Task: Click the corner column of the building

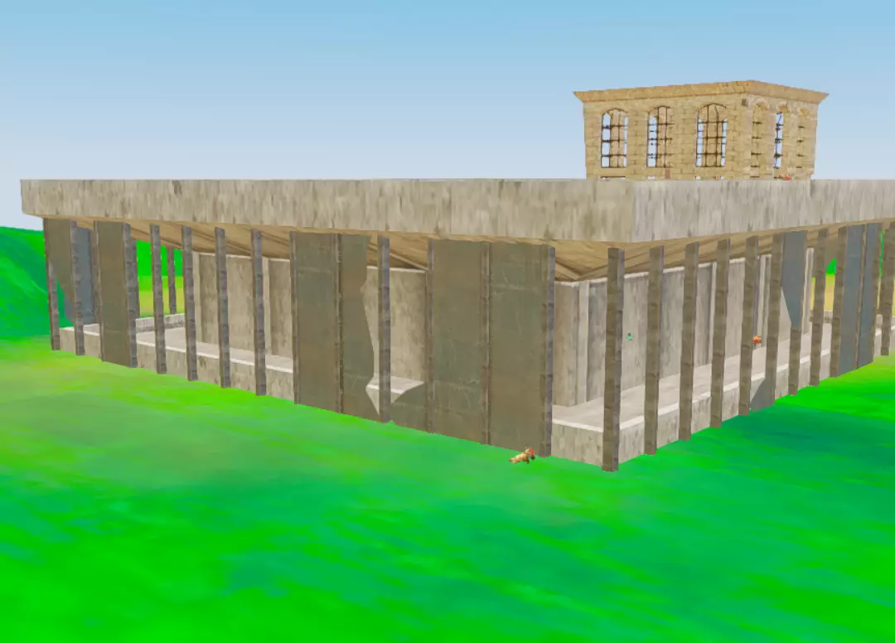Action: pyautogui.click(x=612, y=358)
